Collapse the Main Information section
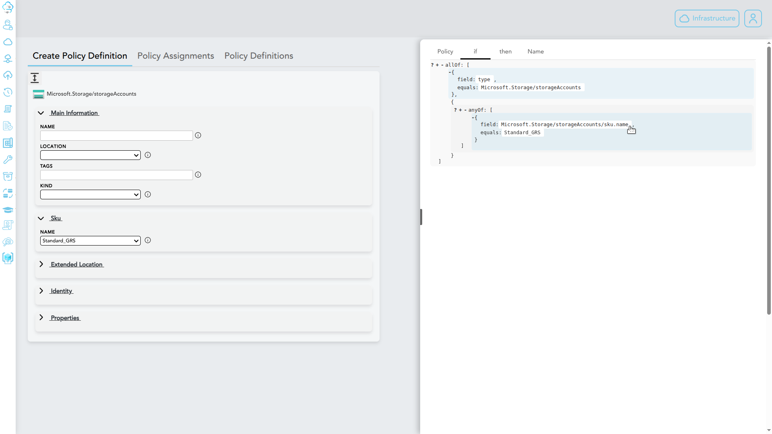 [x=41, y=113]
